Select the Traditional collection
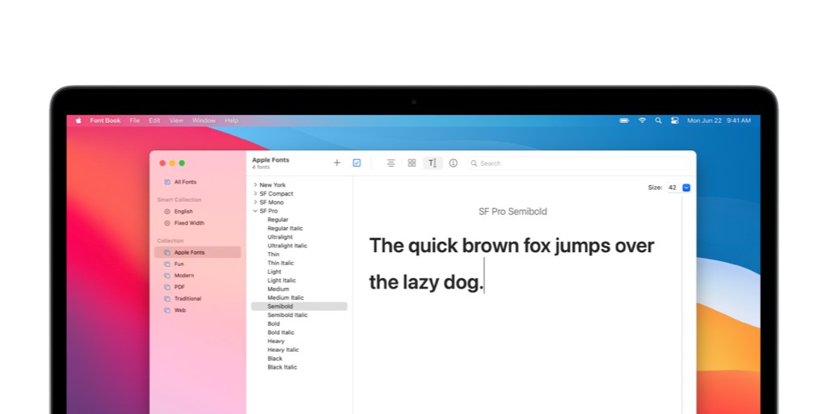The height and width of the screenshot is (414, 828). (188, 298)
